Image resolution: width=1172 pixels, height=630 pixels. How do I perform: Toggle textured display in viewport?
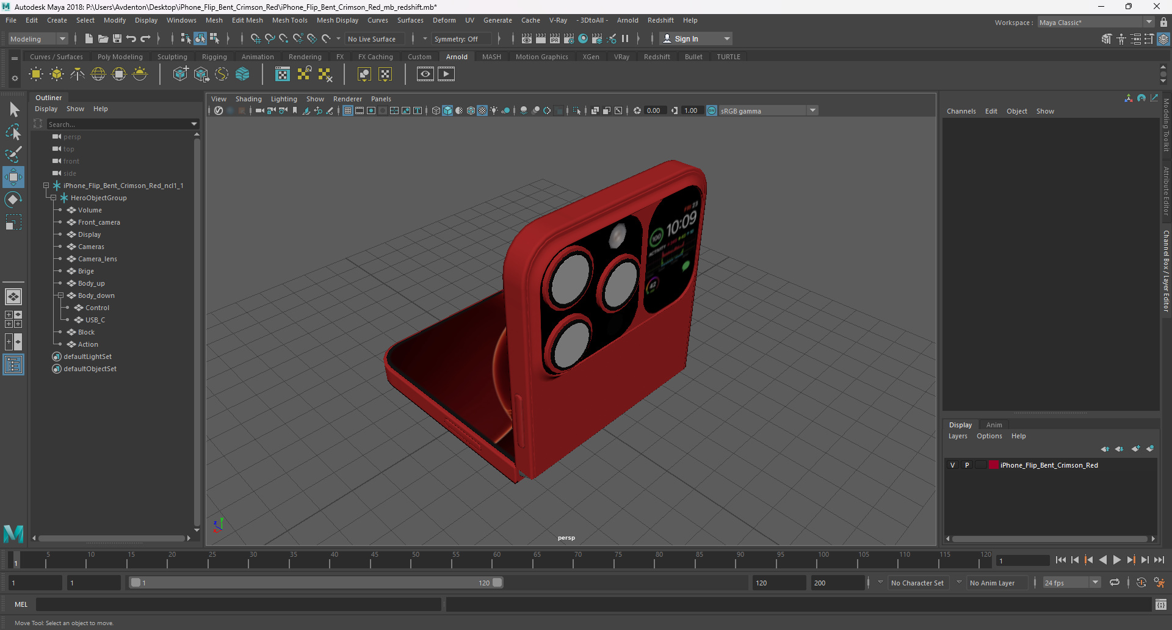click(x=482, y=110)
